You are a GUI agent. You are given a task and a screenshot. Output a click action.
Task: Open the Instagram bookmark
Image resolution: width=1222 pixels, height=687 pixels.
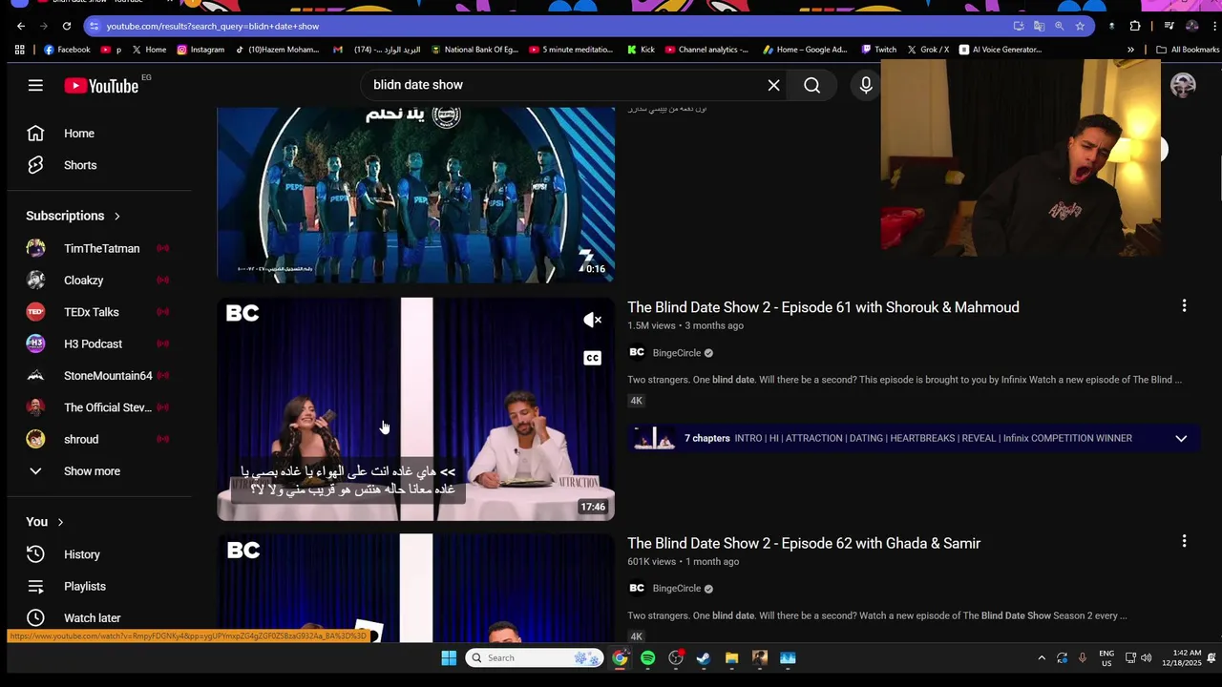click(200, 50)
